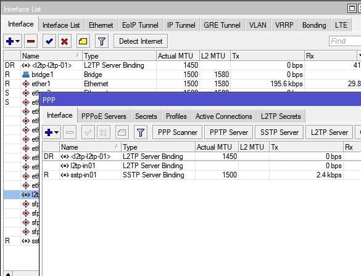The height and width of the screenshot is (276, 361).
Task: Focus the Find search field
Action: [x=345, y=41]
